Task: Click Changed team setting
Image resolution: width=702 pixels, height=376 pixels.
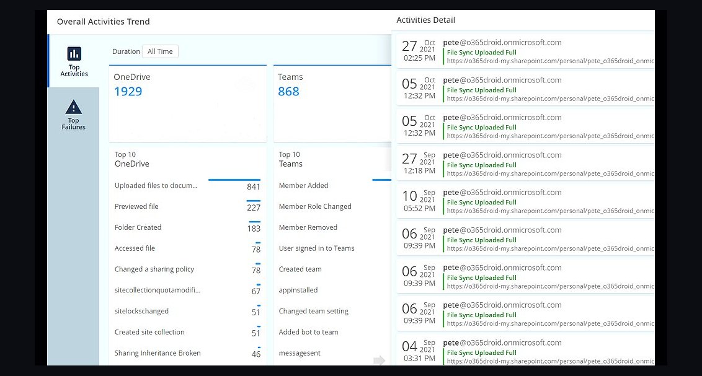Action: point(313,311)
